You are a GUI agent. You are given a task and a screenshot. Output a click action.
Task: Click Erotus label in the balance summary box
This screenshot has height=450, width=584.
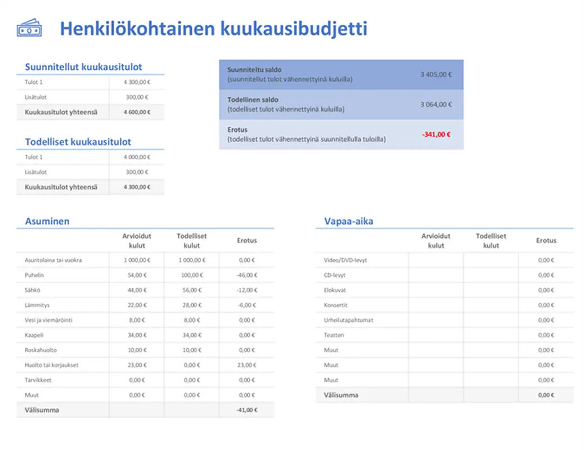coord(237,129)
